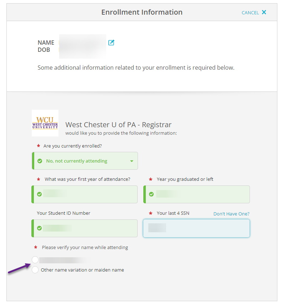Click the X icon beside Cancel
The width and height of the screenshot is (282, 303).
pos(264,12)
